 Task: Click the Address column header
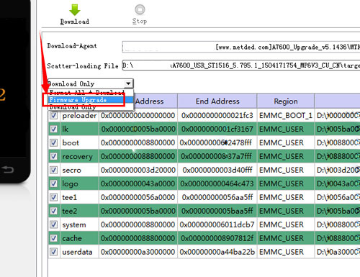[149, 101]
